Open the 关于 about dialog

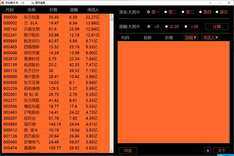tap(222, 151)
